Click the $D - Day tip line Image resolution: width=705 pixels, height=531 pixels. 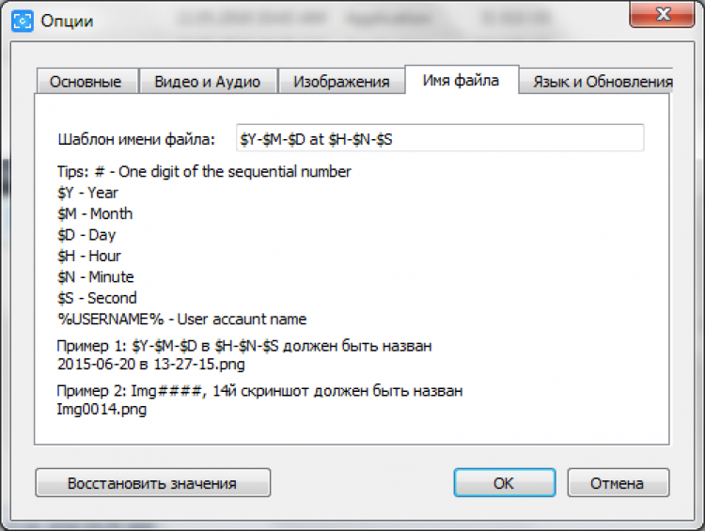[86, 235]
